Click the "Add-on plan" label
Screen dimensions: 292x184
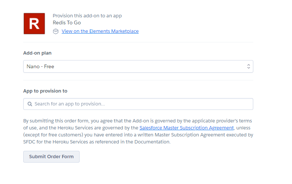click(x=37, y=53)
